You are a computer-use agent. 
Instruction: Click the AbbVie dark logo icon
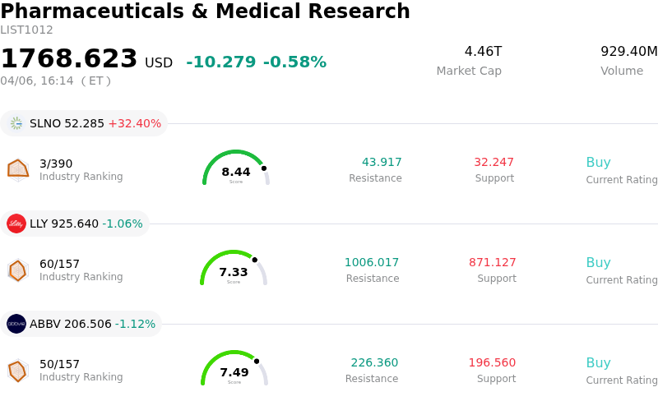[16, 324]
